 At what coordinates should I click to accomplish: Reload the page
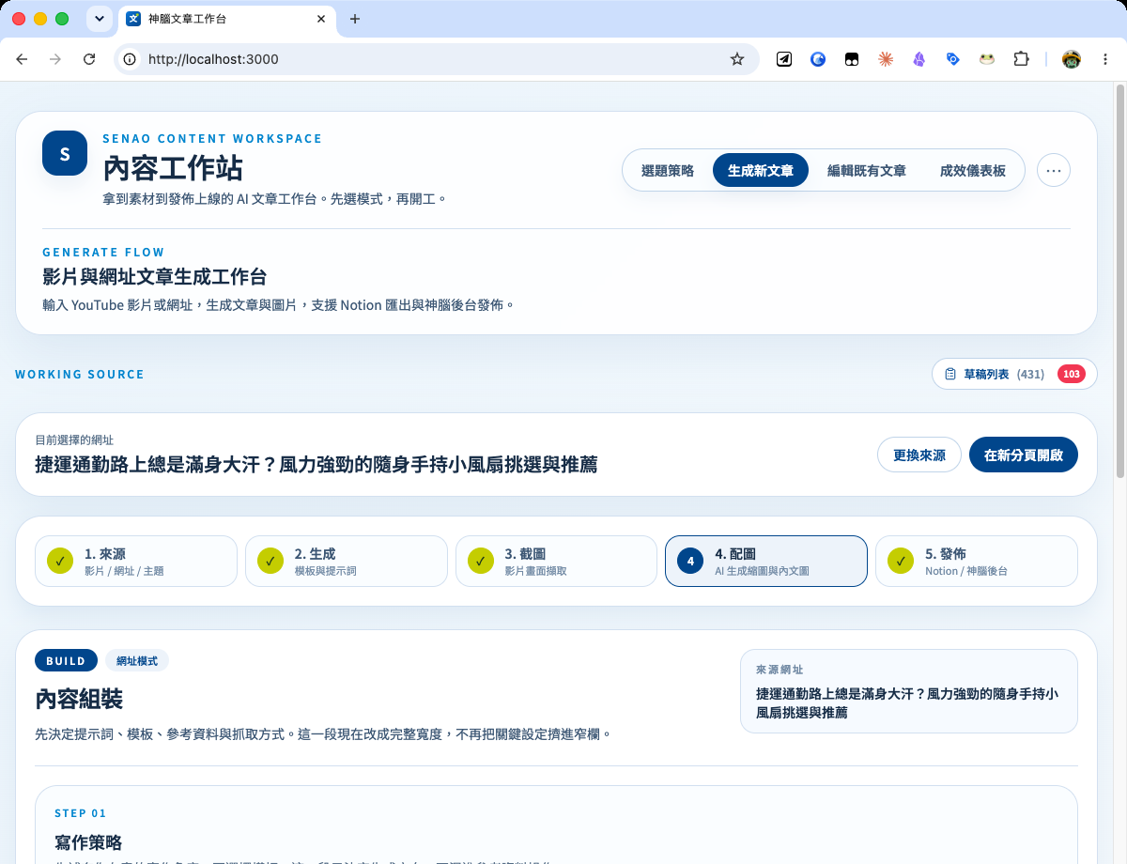click(x=89, y=59)
